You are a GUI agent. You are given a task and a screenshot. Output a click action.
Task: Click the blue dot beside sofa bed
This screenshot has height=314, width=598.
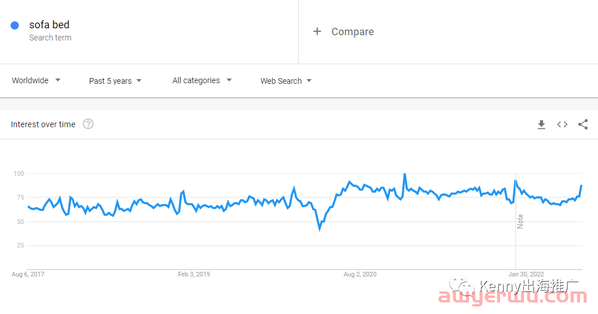click(x=15, y=25)
